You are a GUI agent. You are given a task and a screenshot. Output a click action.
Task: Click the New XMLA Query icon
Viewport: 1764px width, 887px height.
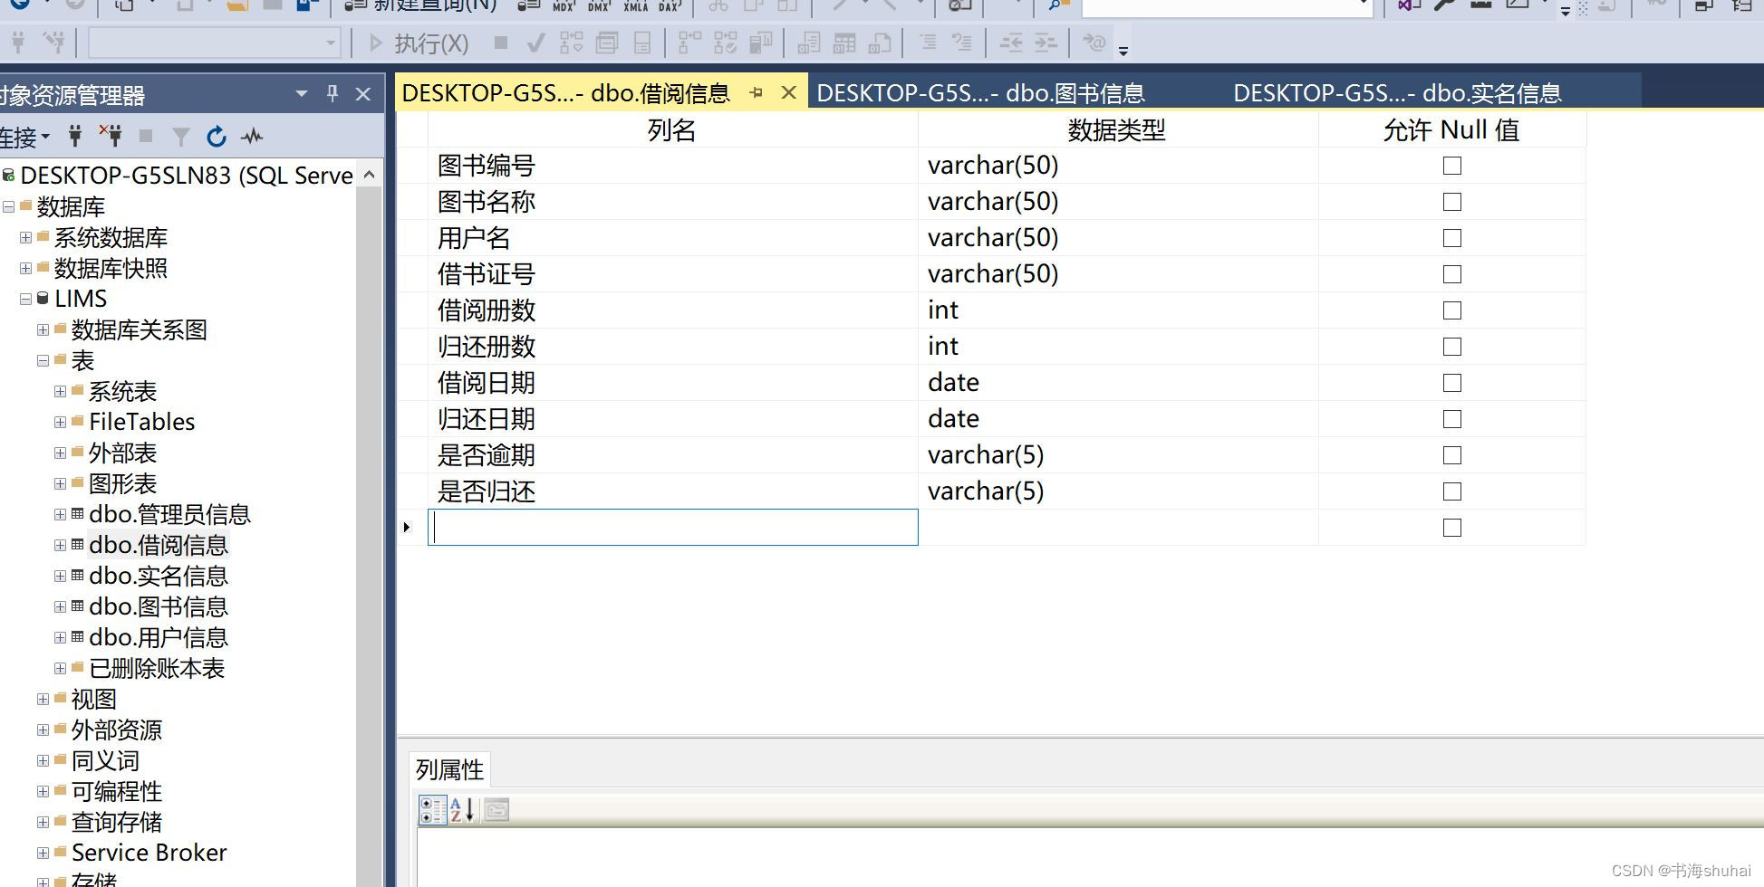634,6
